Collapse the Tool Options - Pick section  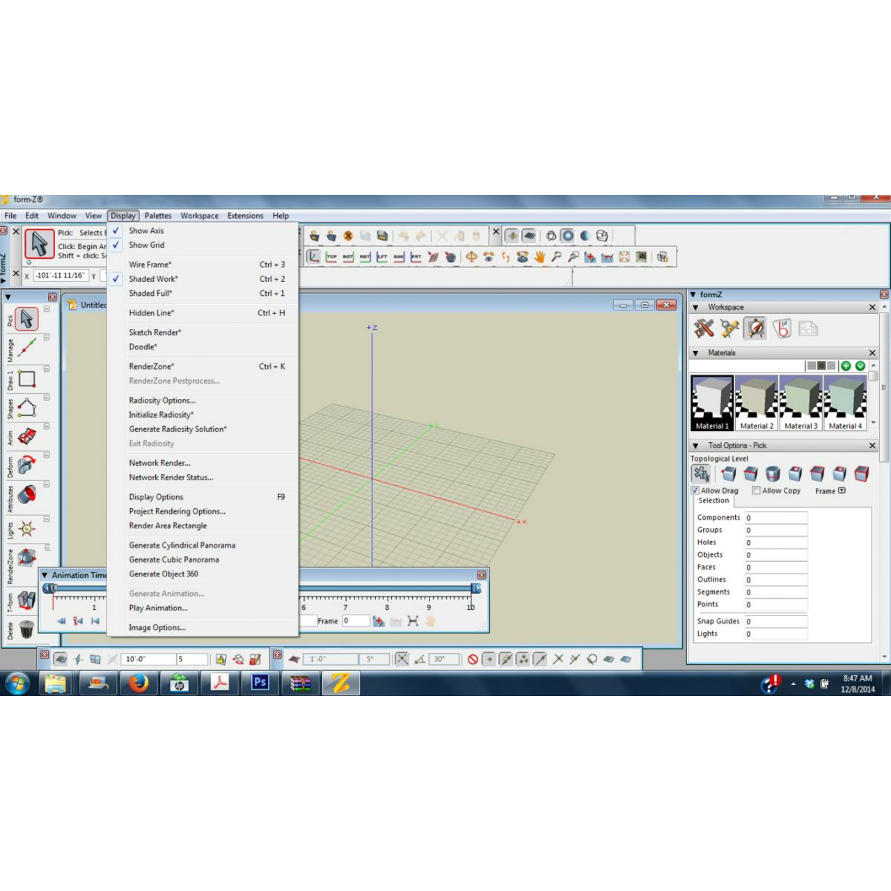[695, 445]
